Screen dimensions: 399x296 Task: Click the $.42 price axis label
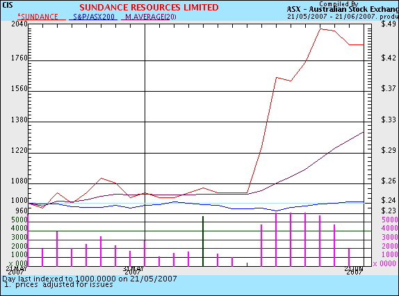pyautogui.click(x=389, y=58)
